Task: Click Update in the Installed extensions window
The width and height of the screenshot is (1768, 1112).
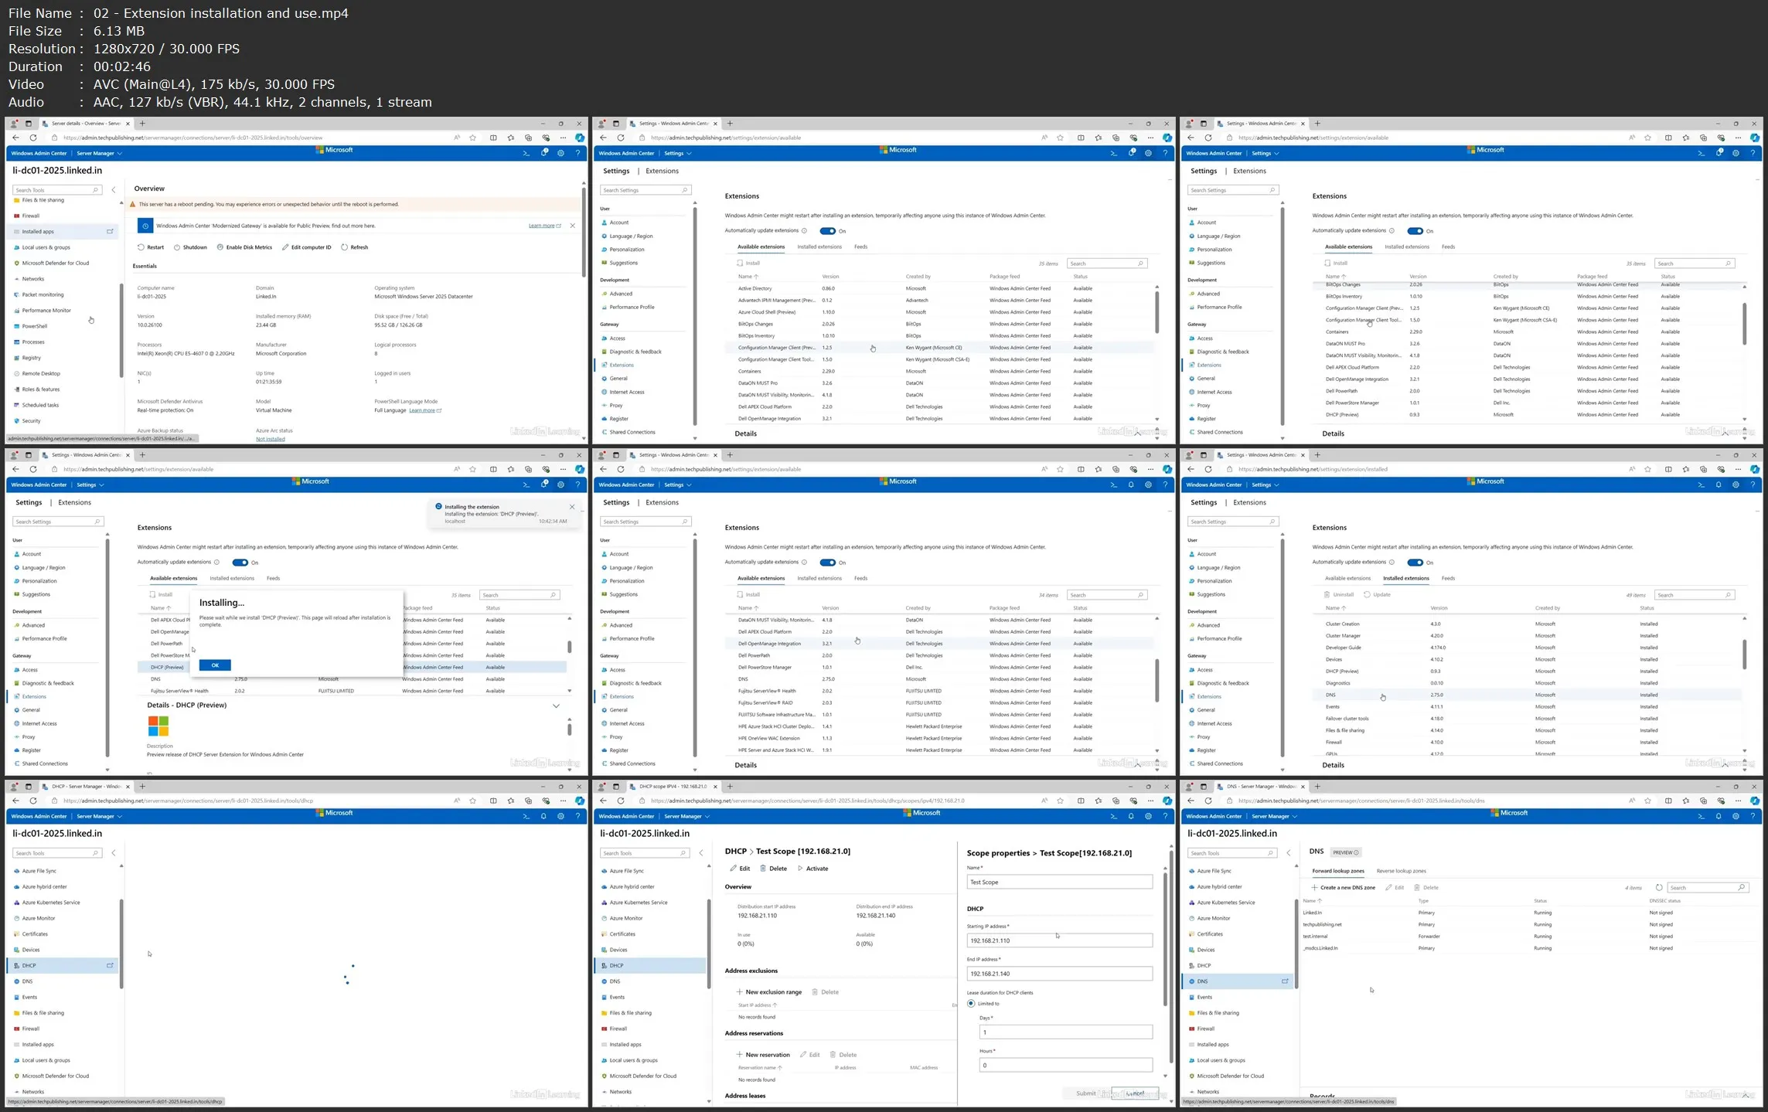Action: 1378,595
